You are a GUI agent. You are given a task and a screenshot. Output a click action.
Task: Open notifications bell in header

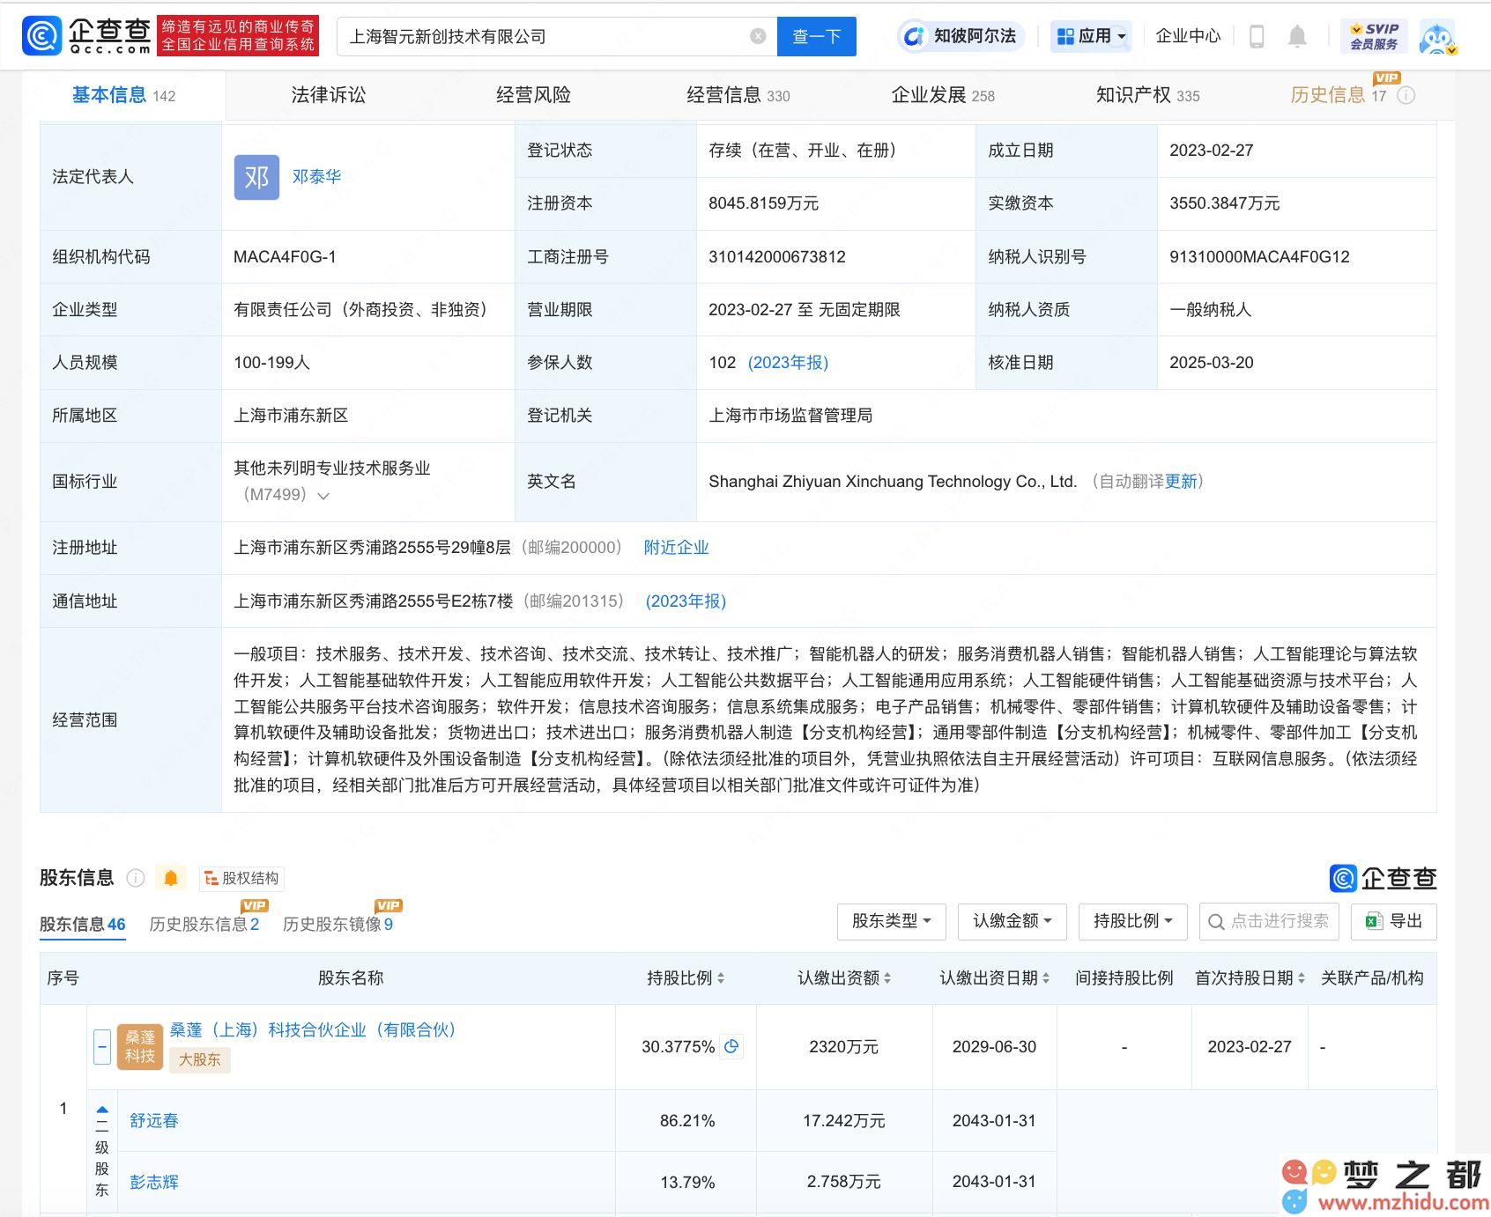click(x=1297, y=36)
